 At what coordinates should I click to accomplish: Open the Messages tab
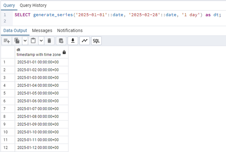pos(42,31)
